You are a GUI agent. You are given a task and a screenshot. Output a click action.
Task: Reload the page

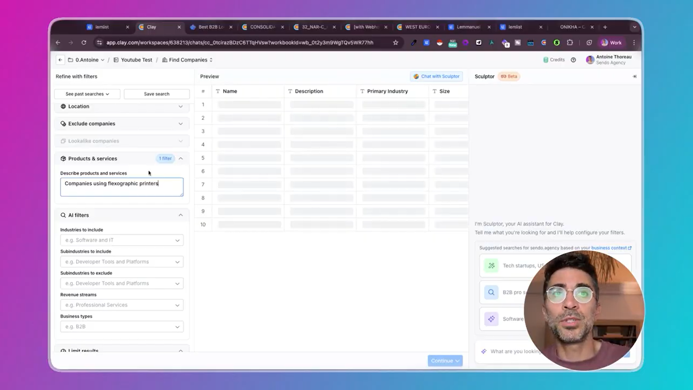[84, 43]
